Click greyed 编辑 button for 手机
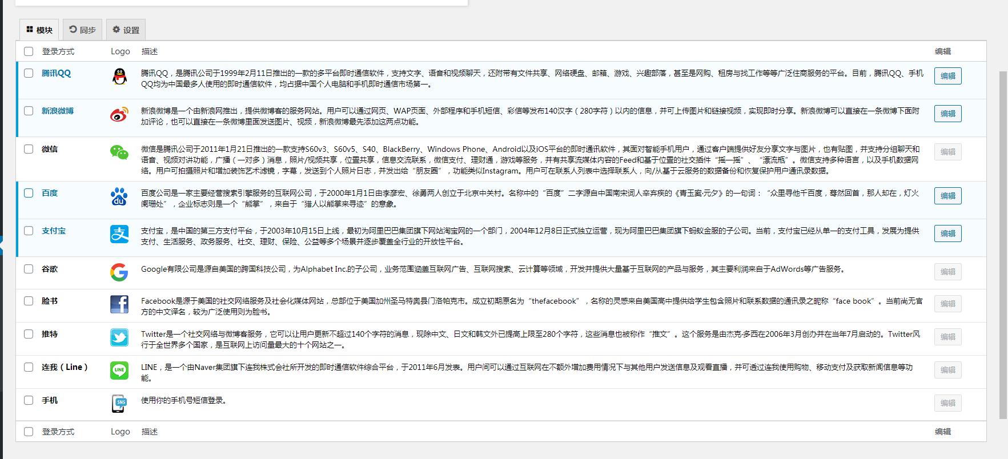The height and width of the screenshot is (459, 1008). click(948, 403)
